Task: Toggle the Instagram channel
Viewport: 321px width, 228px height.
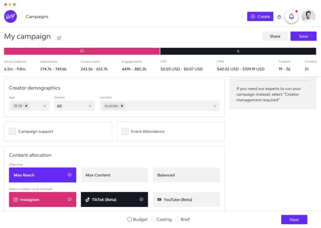Action: (43, 199)
